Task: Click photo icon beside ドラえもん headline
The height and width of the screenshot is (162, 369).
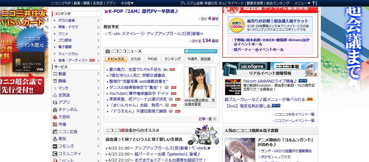Action: [x=171, y=111]
